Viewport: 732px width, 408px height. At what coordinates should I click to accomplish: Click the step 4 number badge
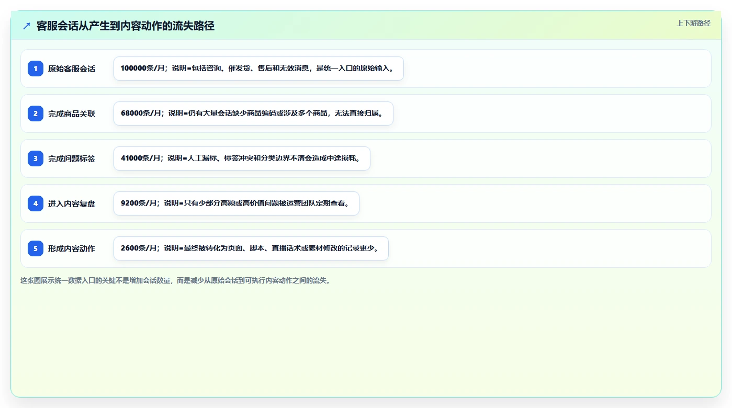(36, 203)
